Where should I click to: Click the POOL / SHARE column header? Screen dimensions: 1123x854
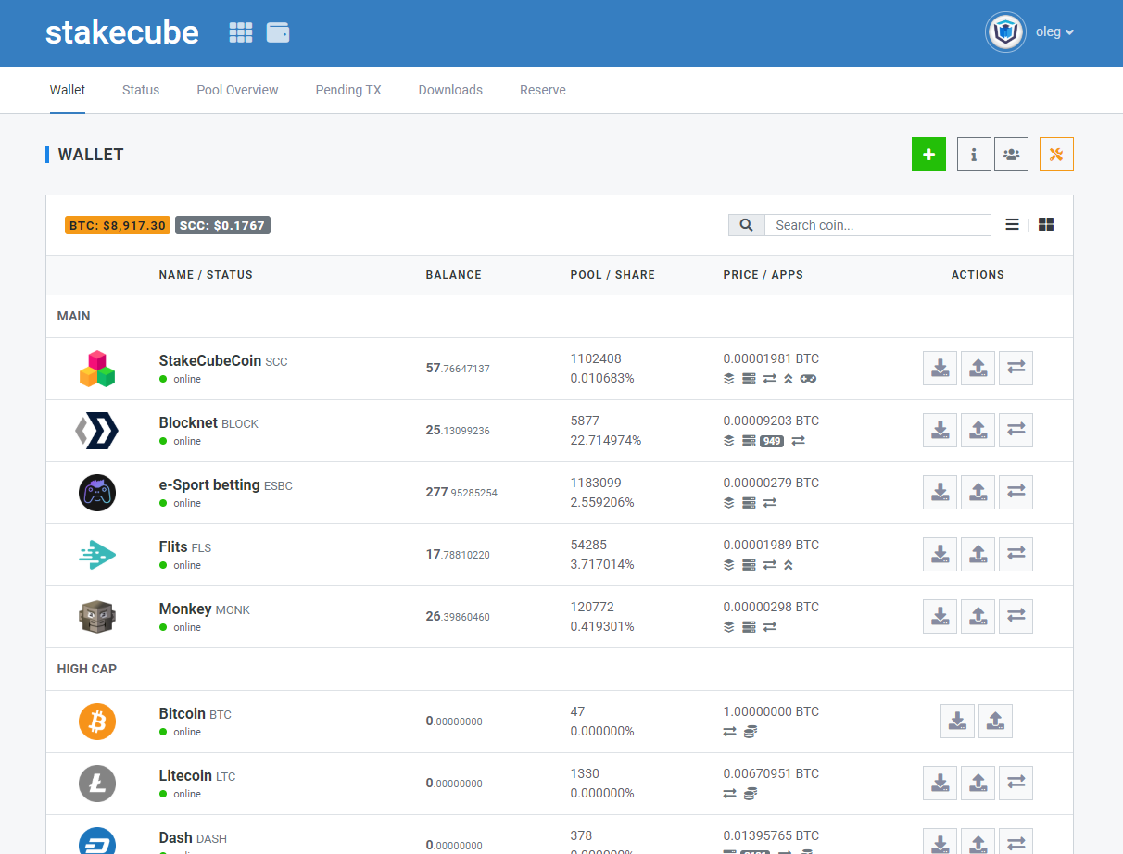612,275
